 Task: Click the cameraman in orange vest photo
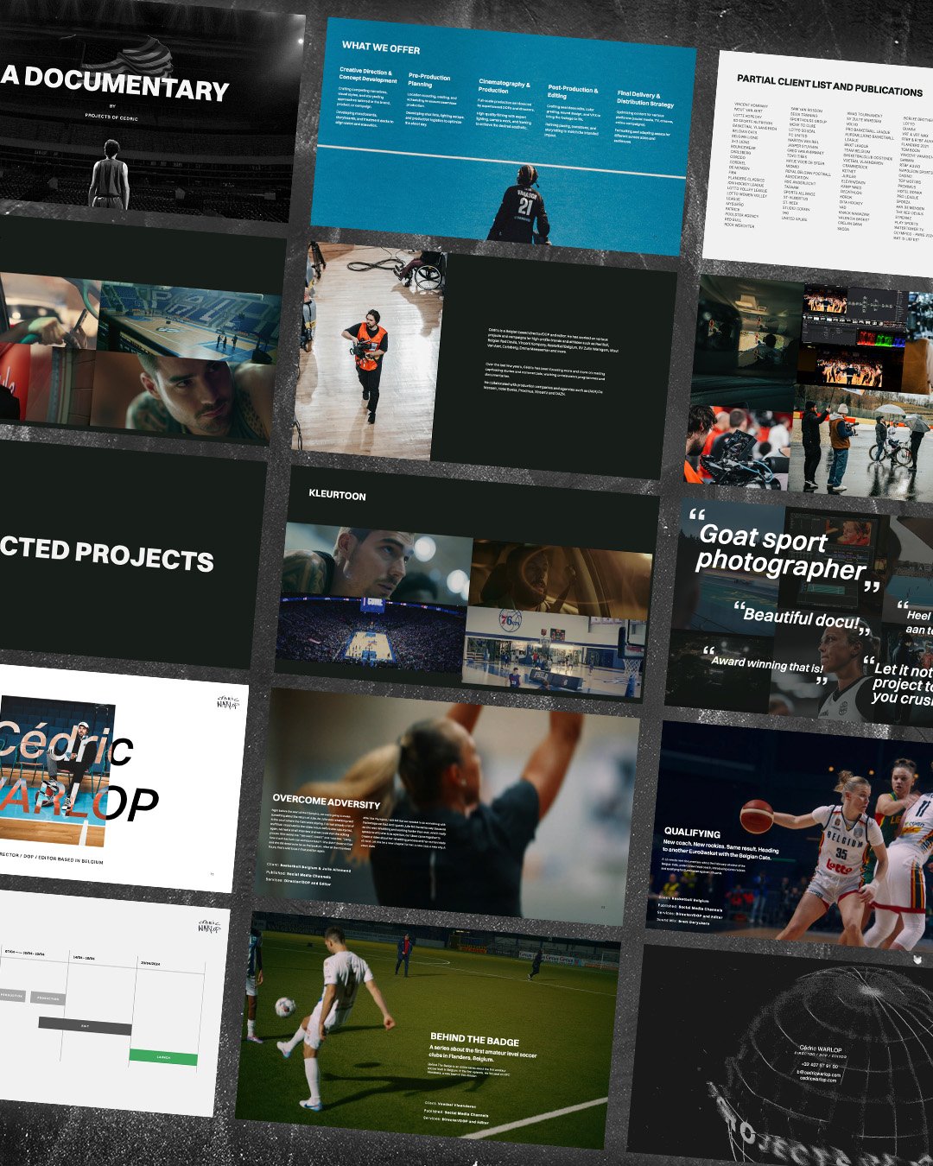click(x=369, y=352)
